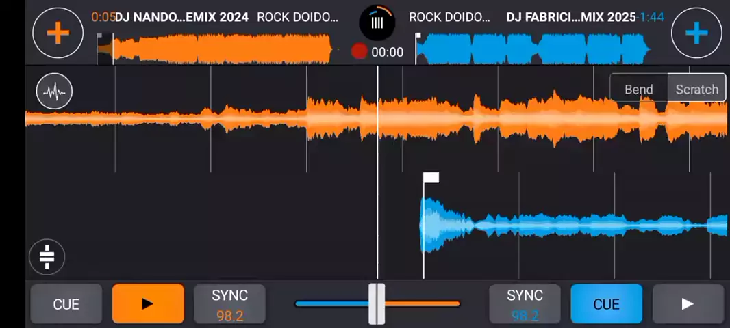Sync the left deck at 98.2 BPM
Screen dimensions: 730x328
click(229, 304)
